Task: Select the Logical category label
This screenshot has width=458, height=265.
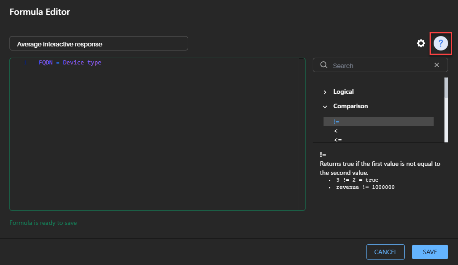Action: (x=343, y=91)
